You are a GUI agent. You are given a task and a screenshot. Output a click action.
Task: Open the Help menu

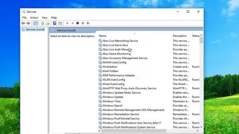pyautogui.click(x=54, y=17)
